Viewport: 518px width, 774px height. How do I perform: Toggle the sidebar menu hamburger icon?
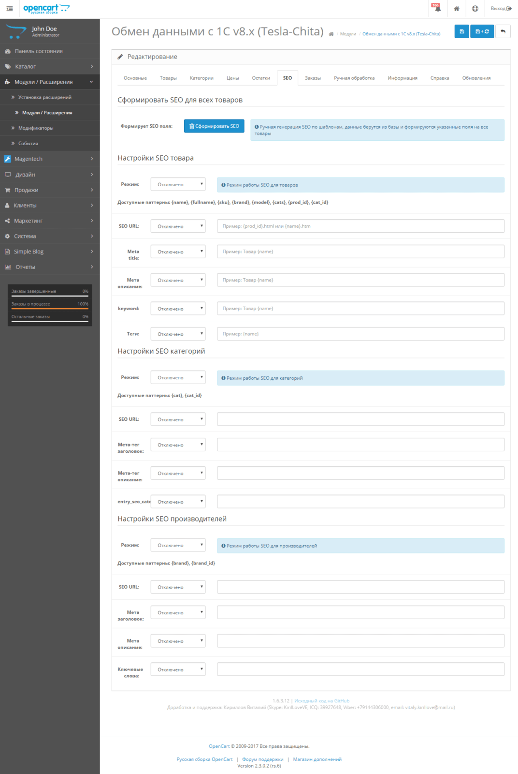point(10,9)
